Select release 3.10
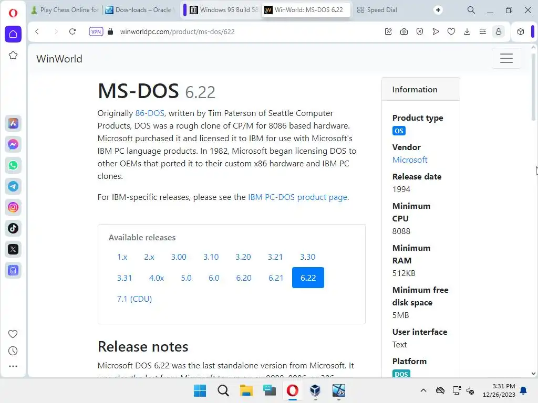 [211, 257]
